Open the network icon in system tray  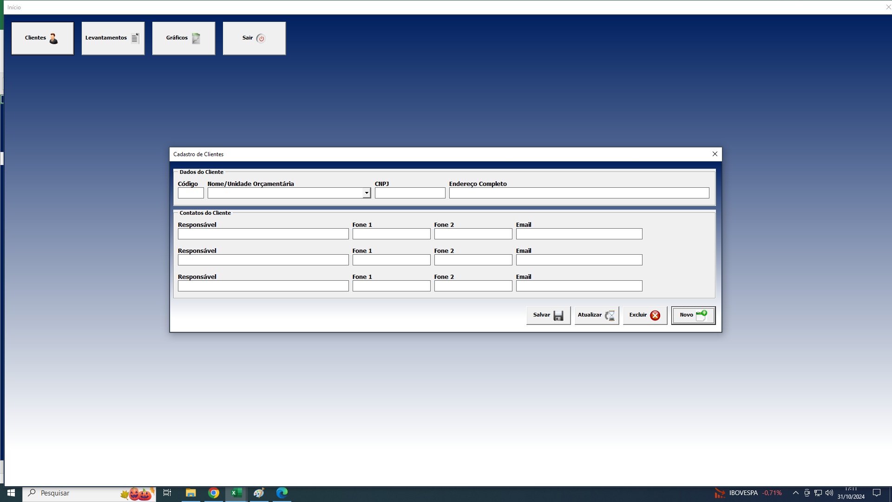(x=818, y=493)
